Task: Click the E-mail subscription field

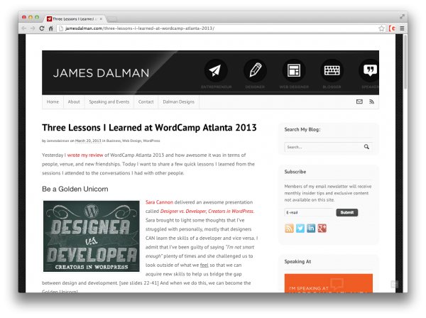Action: click(x=309, y=212)
